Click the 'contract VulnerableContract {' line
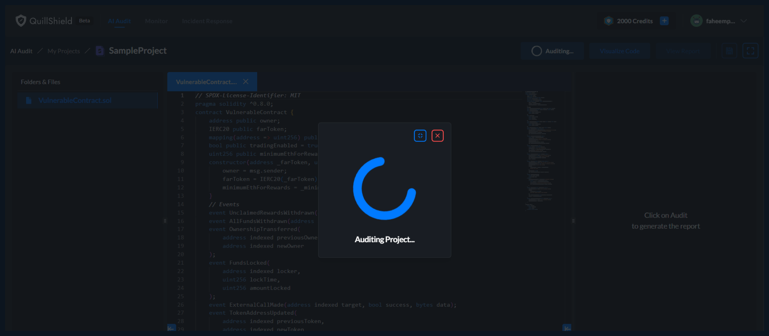Image resolution: width=769 pixels, height=336 pixels. tap(244, 112)
